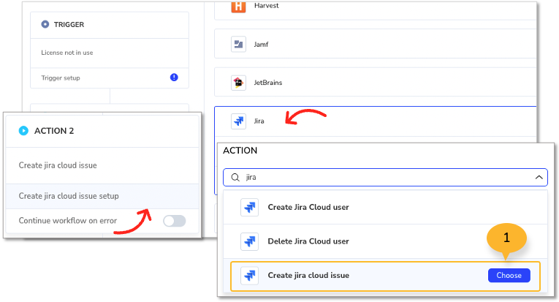Select Create Jira Cloud user option
559x302 pixels.
pos(385,207)
